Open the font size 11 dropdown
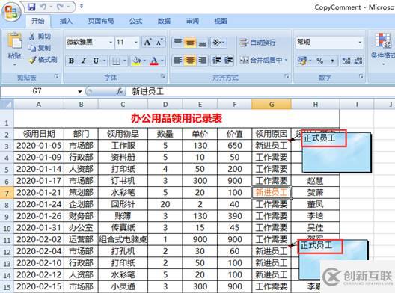This screenshot has height=293, width=395. [x=136, y=42]
